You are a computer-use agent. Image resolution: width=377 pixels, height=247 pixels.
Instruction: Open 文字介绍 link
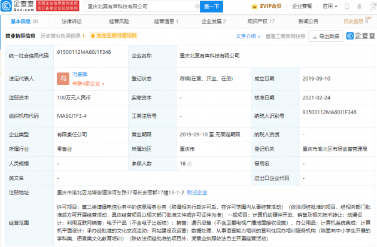click(x=248, y=36)
